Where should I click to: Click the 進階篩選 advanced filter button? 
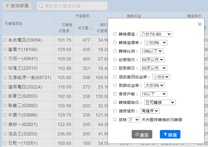tap(17, 6)
